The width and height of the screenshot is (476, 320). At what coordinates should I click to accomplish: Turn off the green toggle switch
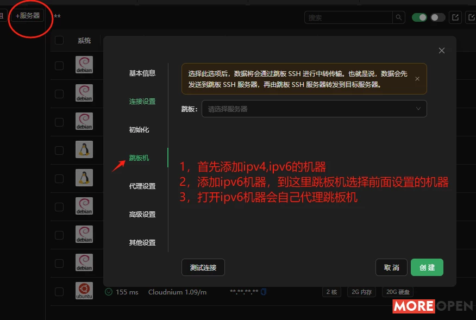[419, 17]
